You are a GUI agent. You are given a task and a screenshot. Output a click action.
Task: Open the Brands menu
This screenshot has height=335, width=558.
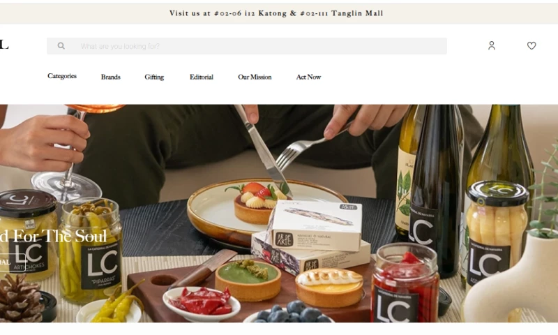[111, 77]
